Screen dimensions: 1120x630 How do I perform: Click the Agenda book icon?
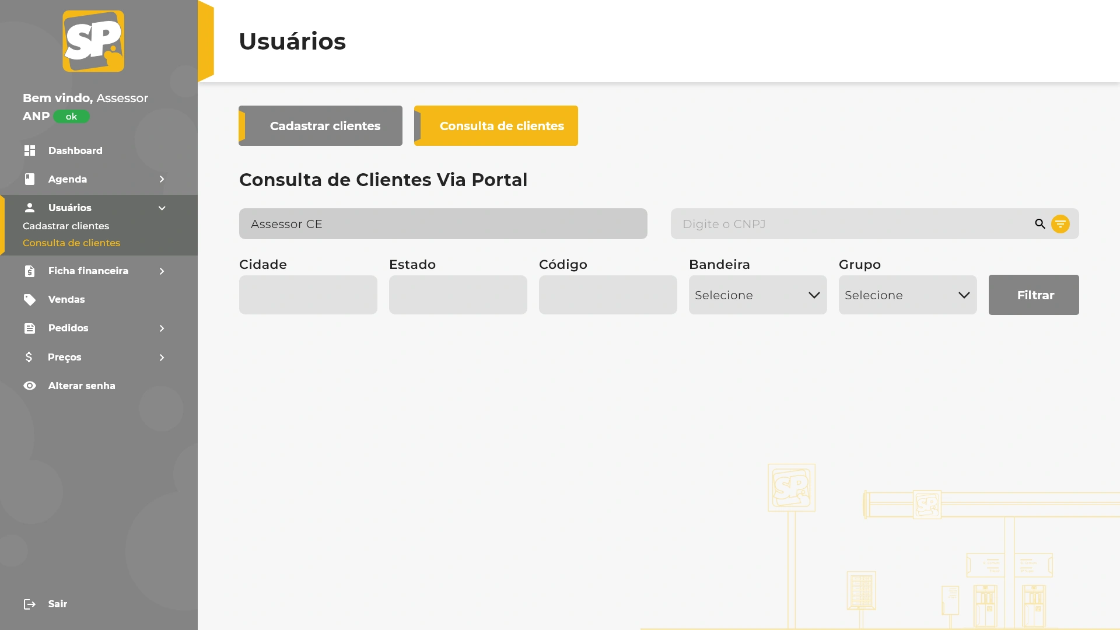pyautogui.click(x=30, y=179)
